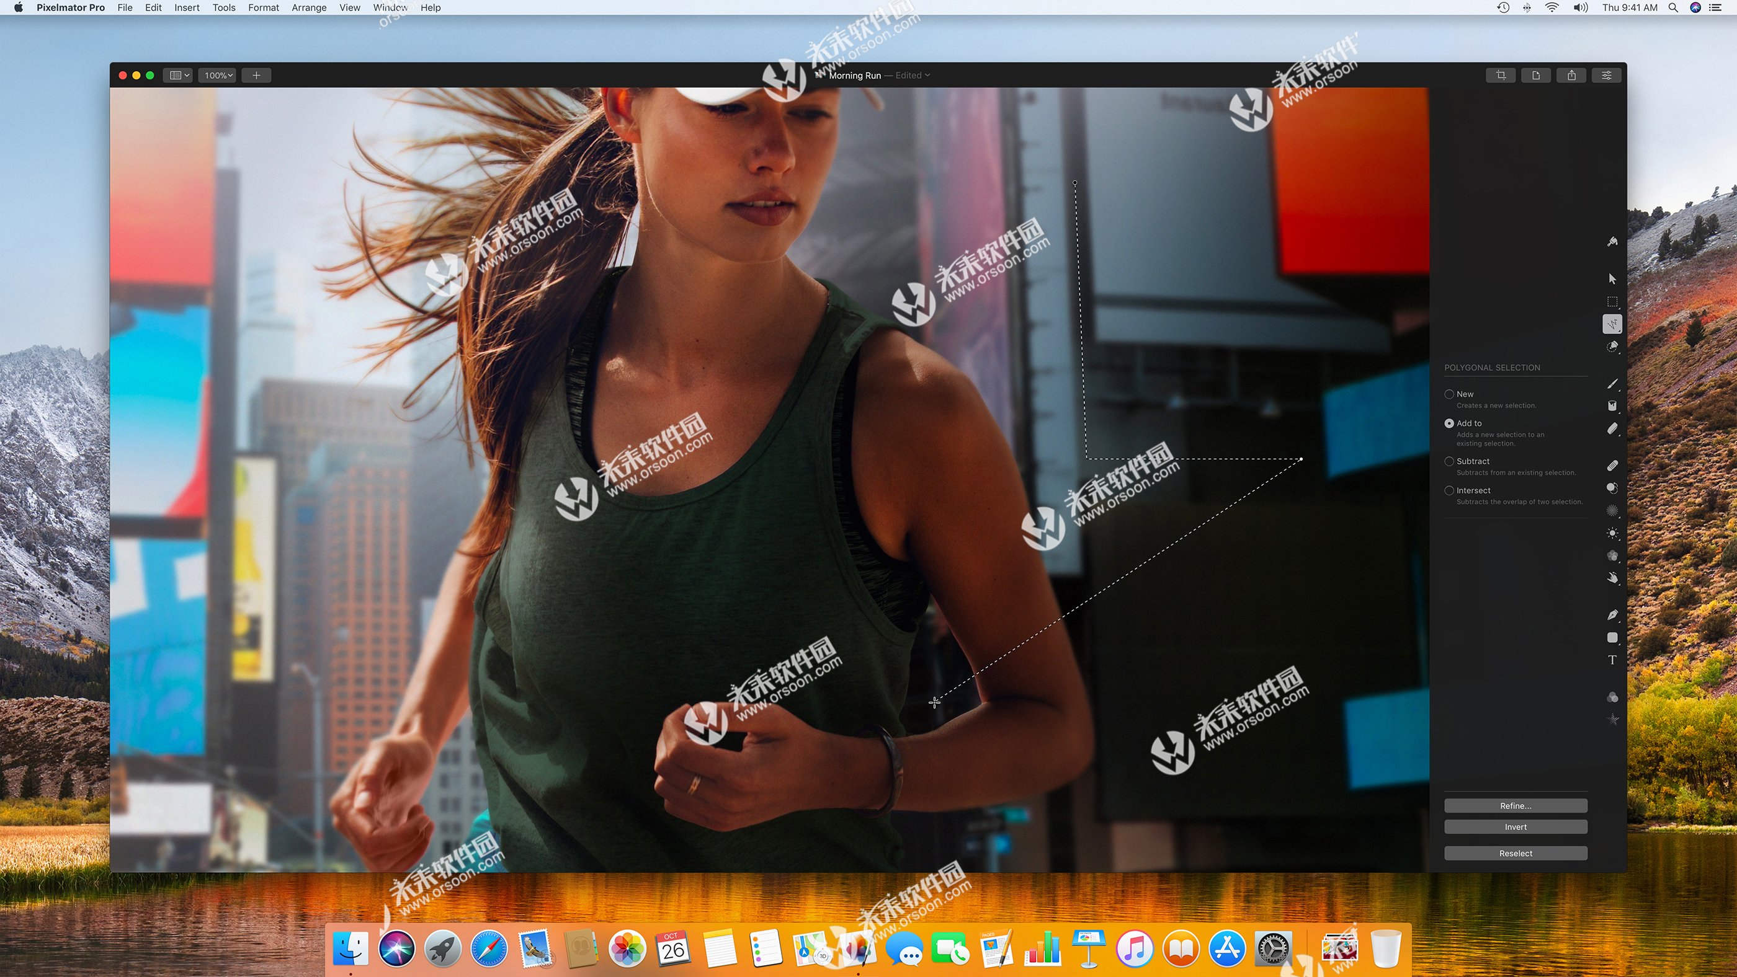Open the View menu

(349, 7)
